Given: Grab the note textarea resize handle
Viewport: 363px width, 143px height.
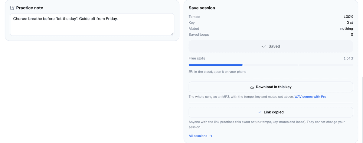Looking at the screenshot, I should [172, 34].
